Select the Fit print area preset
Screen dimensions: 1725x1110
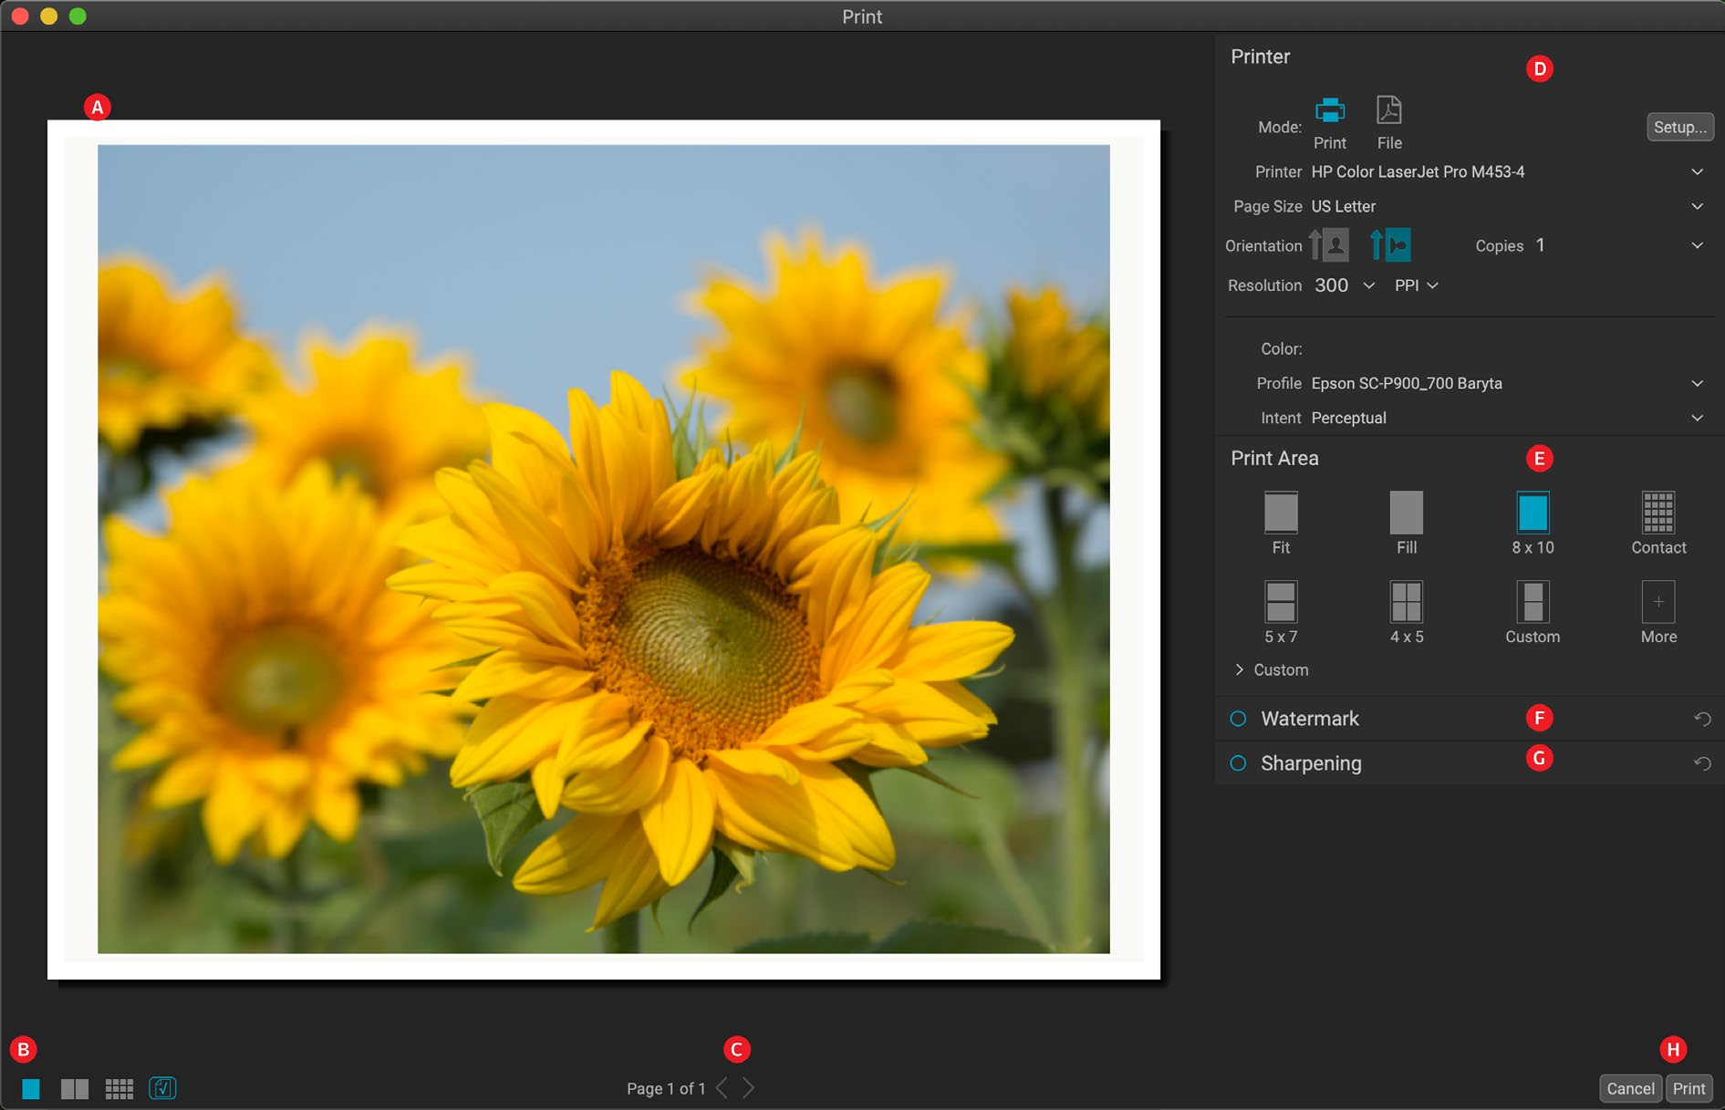pyautogui.click(x=1281, y=513)
